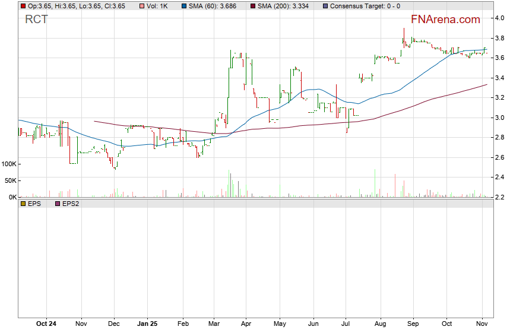Click the Jan 25 date axis label
Screen dimensions: 510x336
tap(147, 324)
